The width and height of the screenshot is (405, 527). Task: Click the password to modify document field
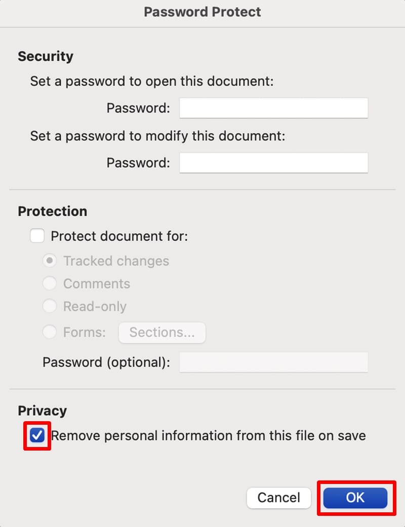tap(273, 163)
